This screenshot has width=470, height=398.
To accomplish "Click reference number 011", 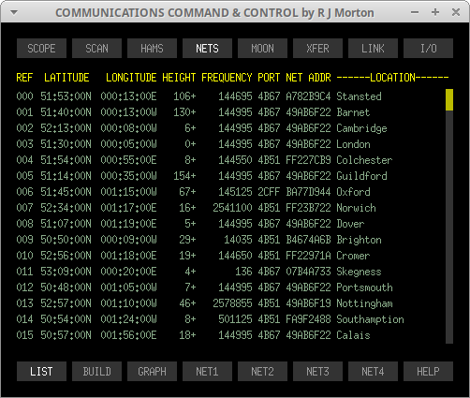I will click(24, 272).
